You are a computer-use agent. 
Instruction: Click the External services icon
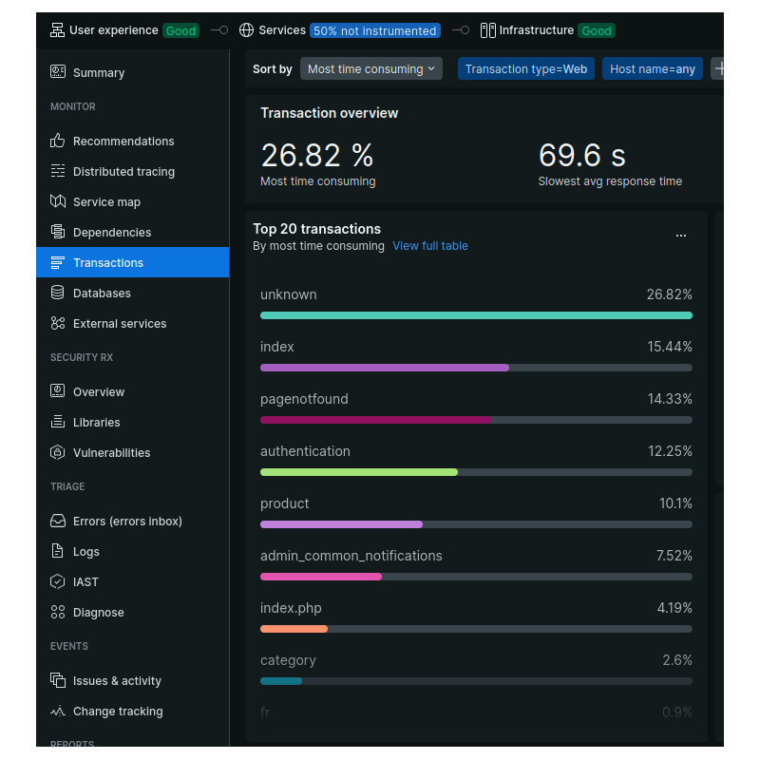58,323
